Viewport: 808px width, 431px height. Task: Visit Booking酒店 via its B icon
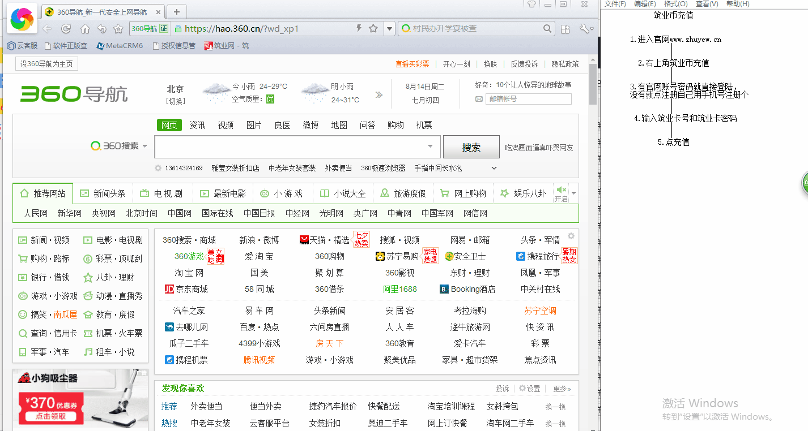[444, 288]
